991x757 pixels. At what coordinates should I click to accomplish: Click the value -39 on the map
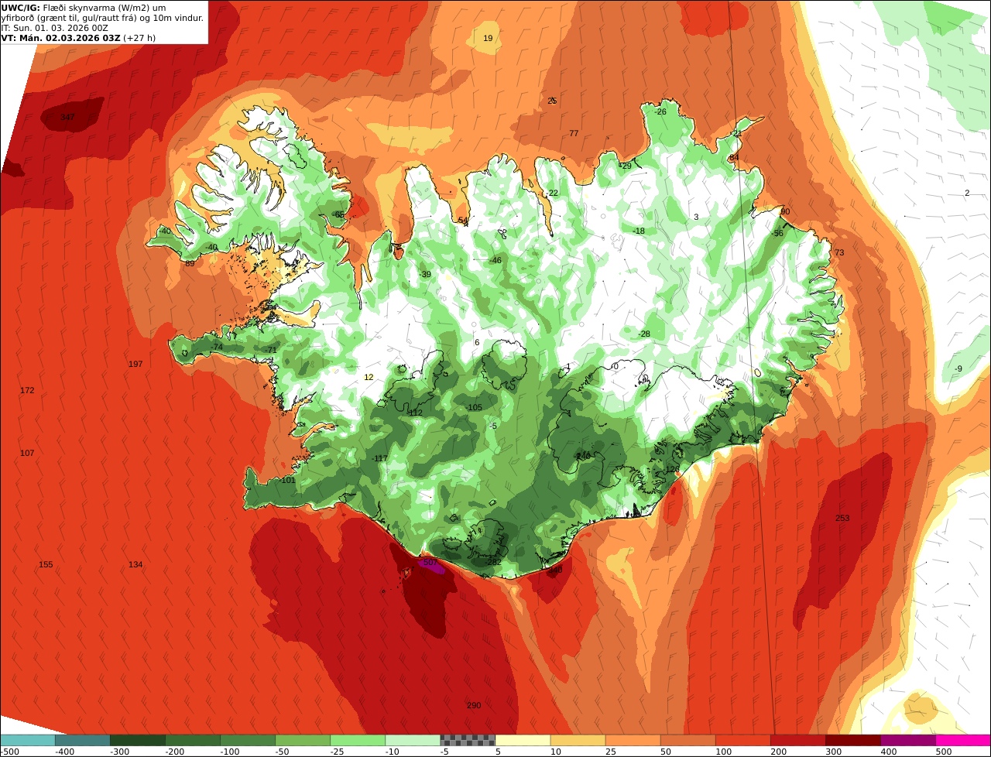click(426, 275)
